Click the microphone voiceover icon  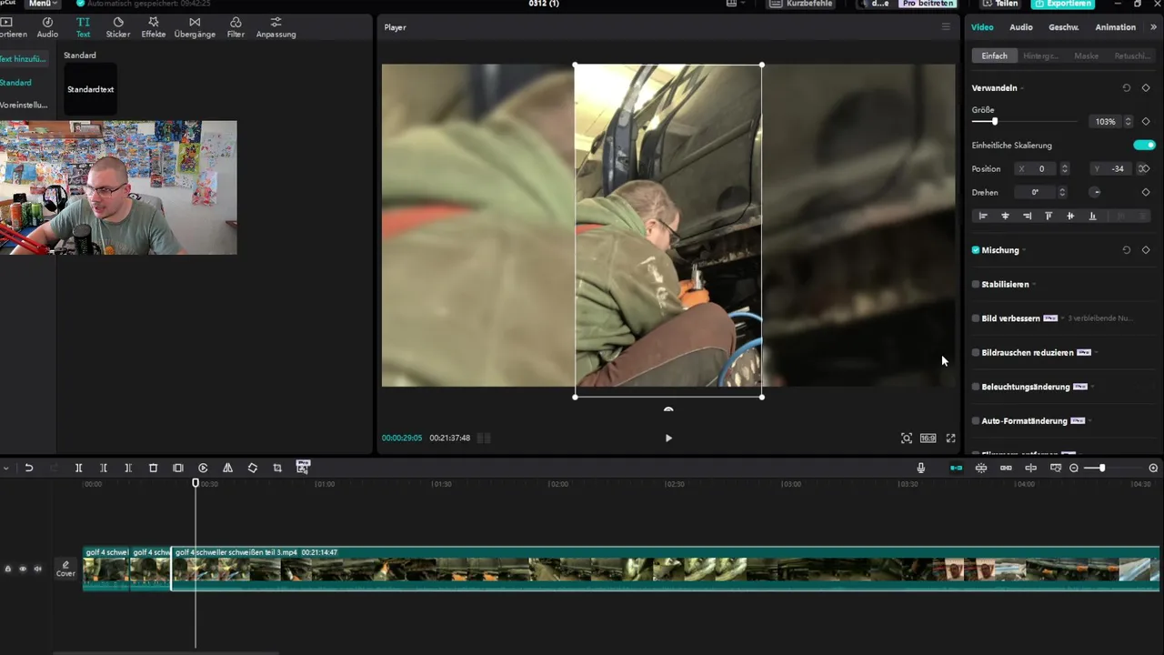(921, 468)
